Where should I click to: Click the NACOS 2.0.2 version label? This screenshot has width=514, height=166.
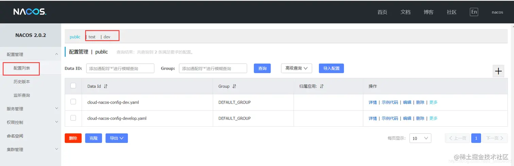[x=31, y=35]
